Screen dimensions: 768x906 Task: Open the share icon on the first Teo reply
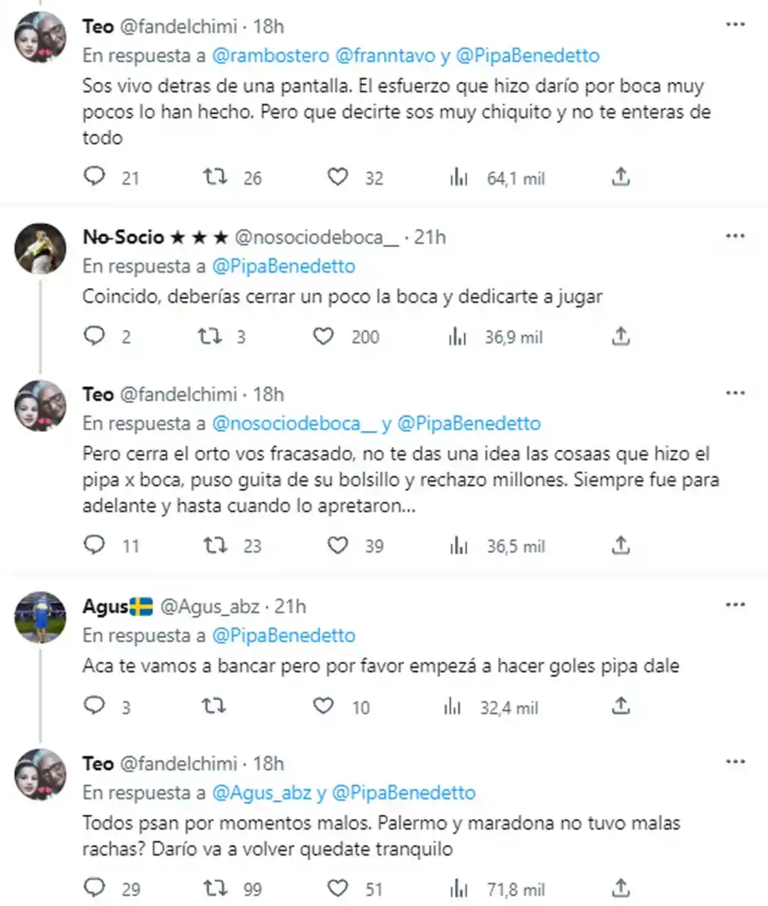620,177
